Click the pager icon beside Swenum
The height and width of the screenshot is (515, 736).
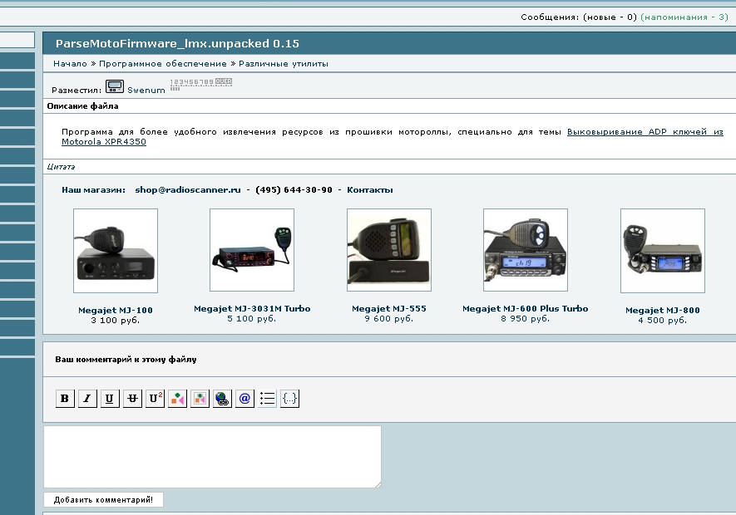(115, 86)
